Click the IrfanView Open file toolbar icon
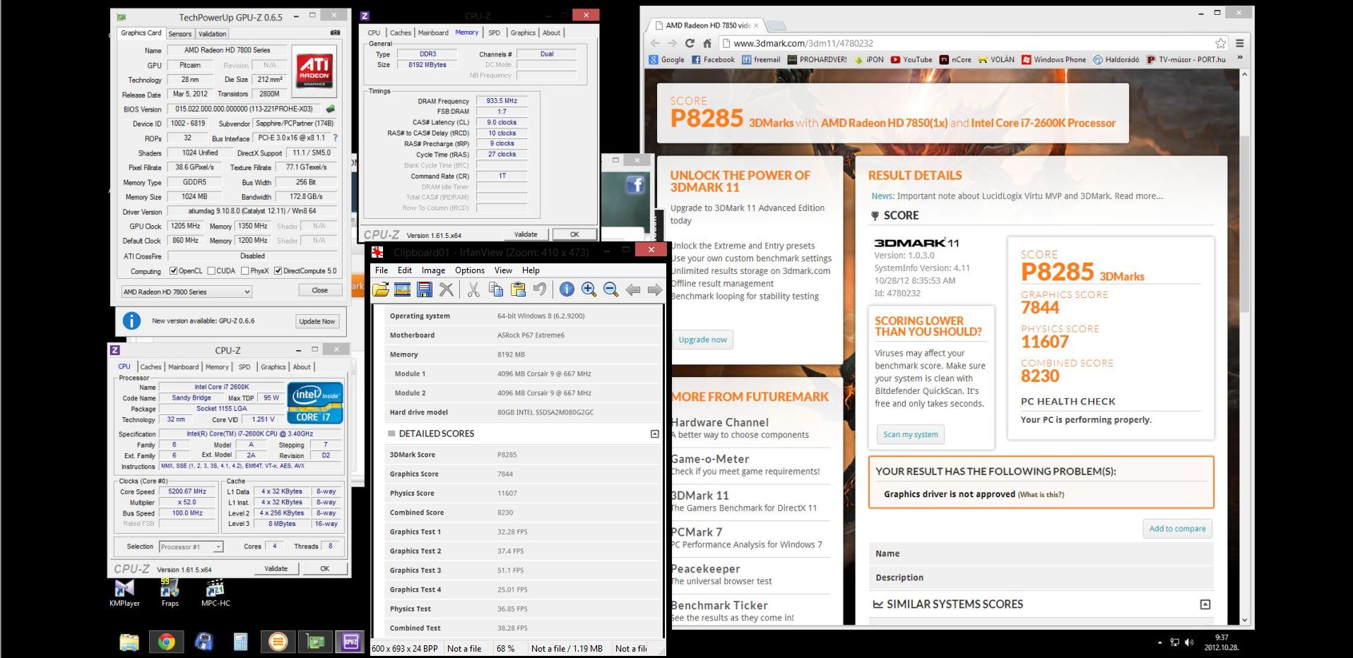The height and width of the screenshot is (658, 1353). [x=381, y=289]
